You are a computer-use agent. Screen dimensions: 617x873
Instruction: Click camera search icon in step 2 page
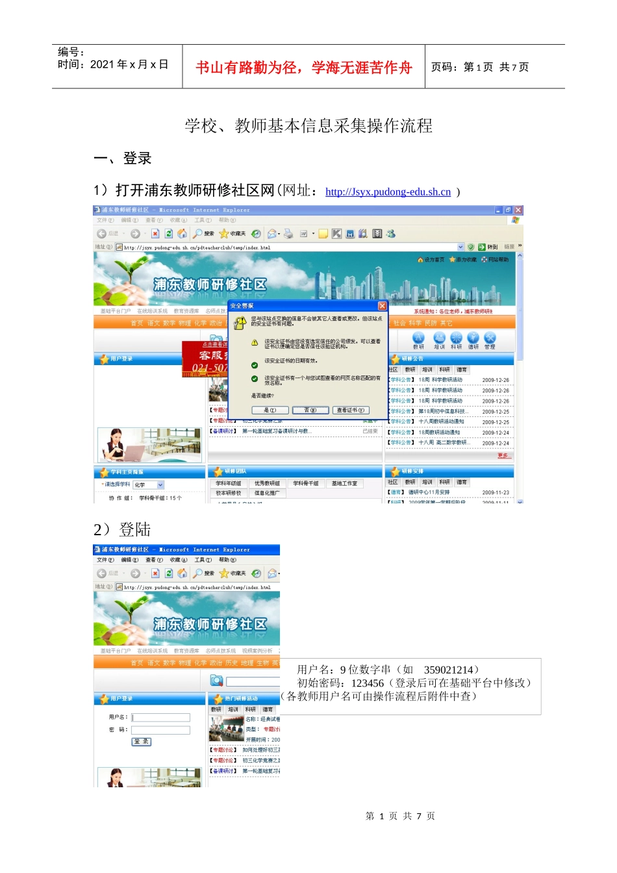click(216, 680)
